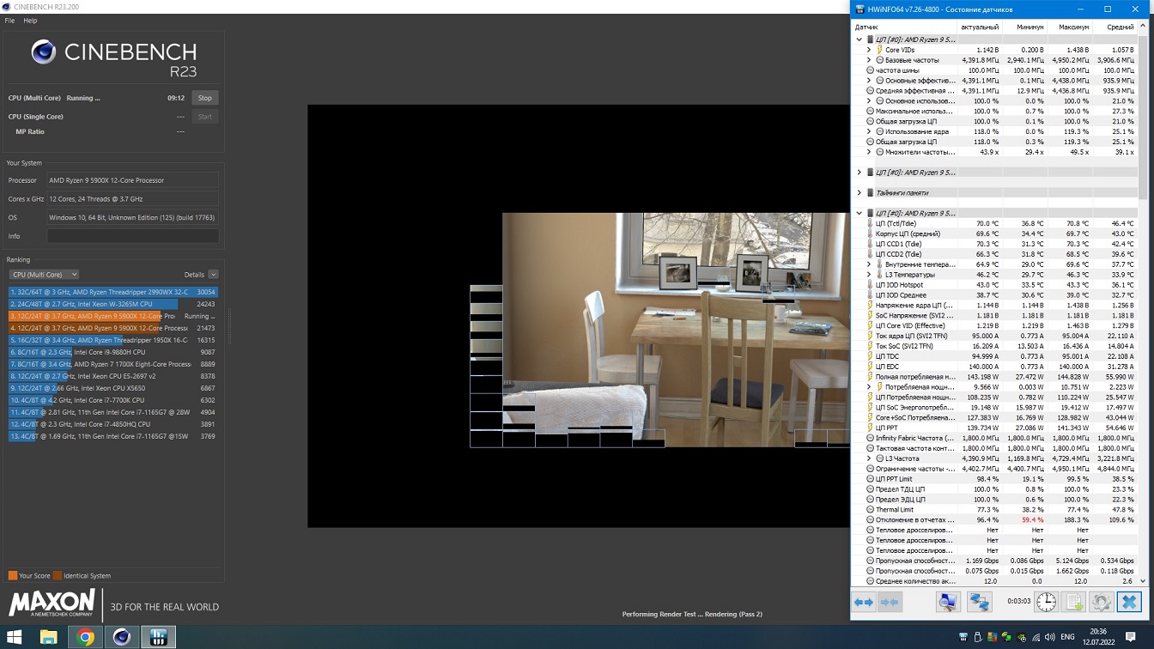Open the HWiNFO remote/network monitors icon
Image resolution: width=1154 pixels, height=649 pixels.
979,603
